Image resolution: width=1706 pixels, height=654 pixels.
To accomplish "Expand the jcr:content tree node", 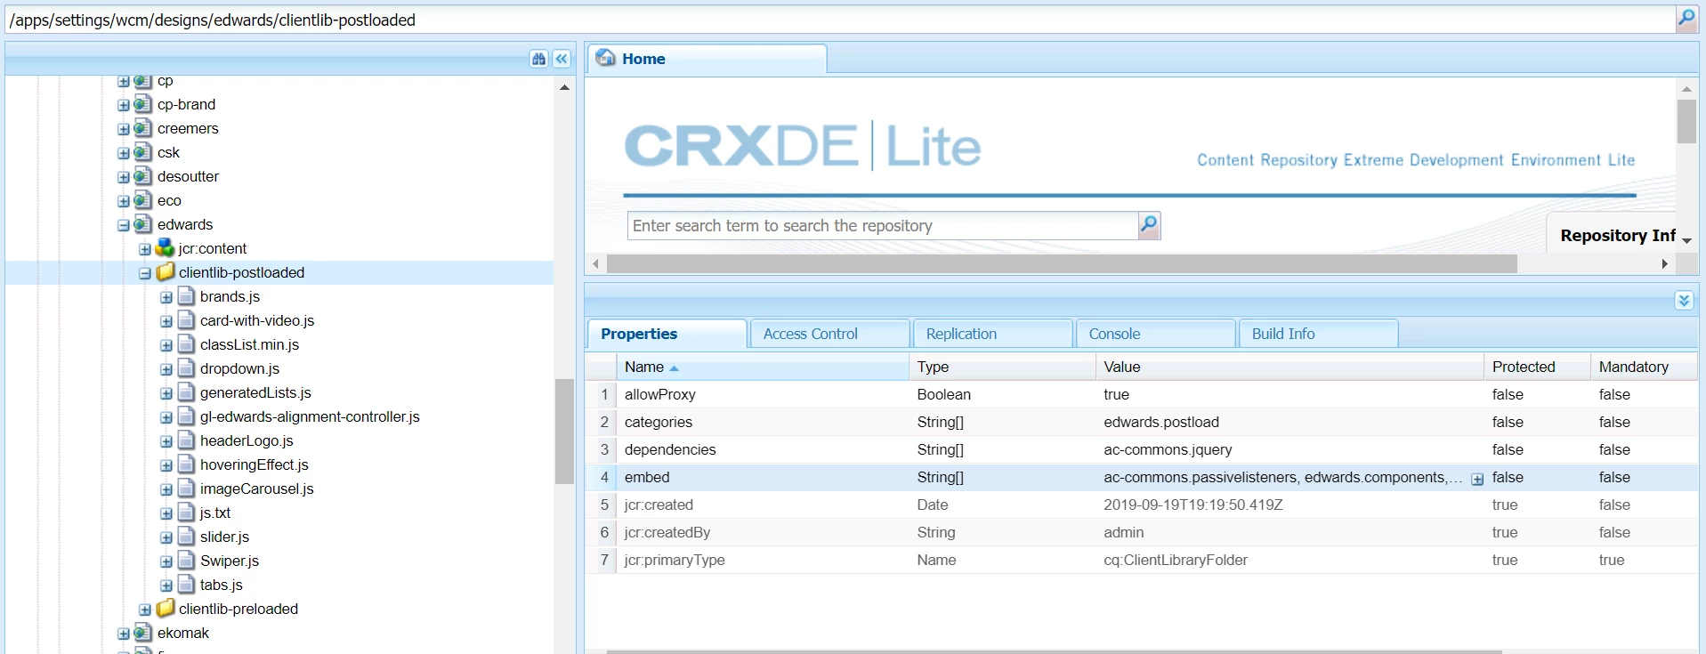I will coord(145,249).
